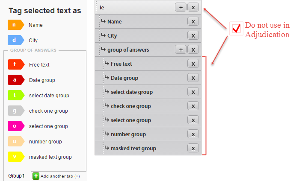Click the plus button on the ie row
The width and height of the screenshot is (308, 181).
(181, 7)
